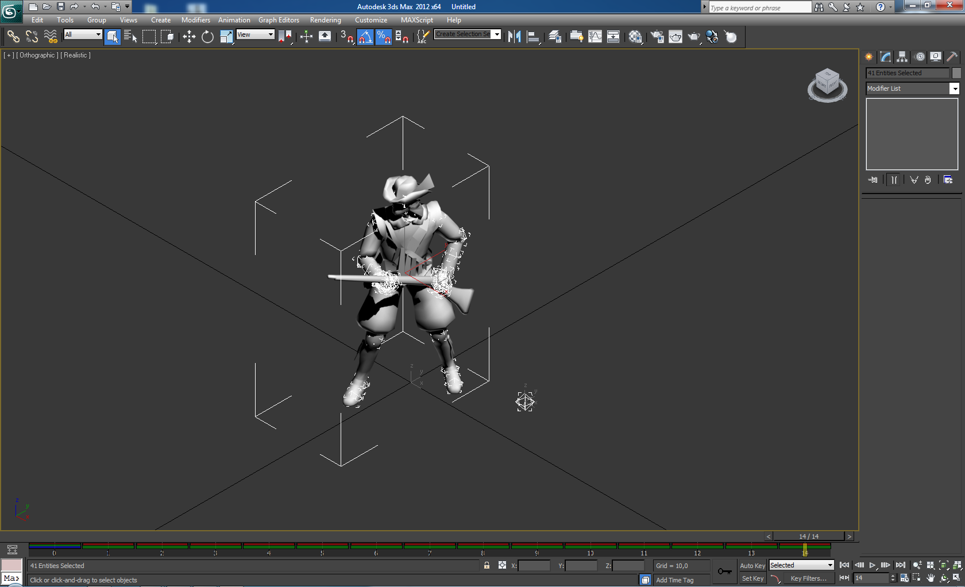Expand the Create Selection Set dropdown
The height and width of the screenshot is (587, 965).
pos(497,34)
